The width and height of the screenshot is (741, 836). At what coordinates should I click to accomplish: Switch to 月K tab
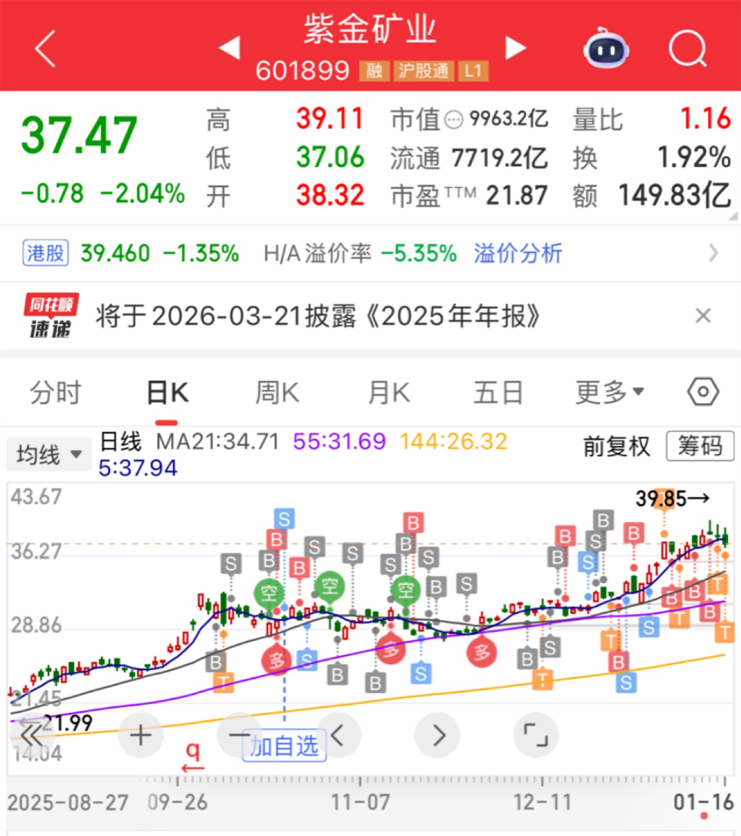389,392
